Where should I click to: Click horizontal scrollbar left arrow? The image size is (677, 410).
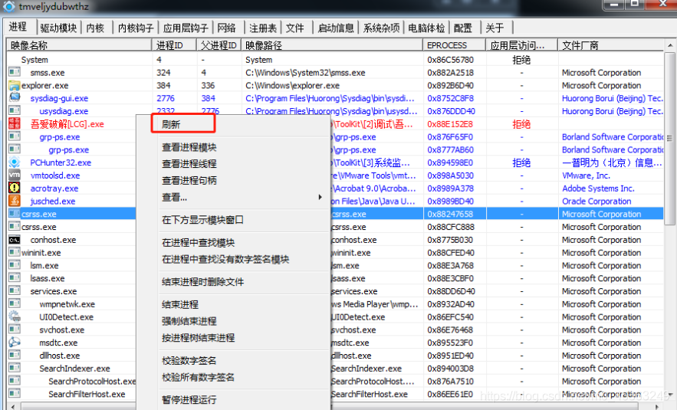[13, 406]
